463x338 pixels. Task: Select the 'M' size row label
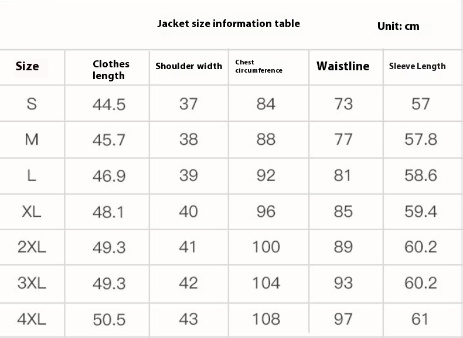[x=32, y=139]
